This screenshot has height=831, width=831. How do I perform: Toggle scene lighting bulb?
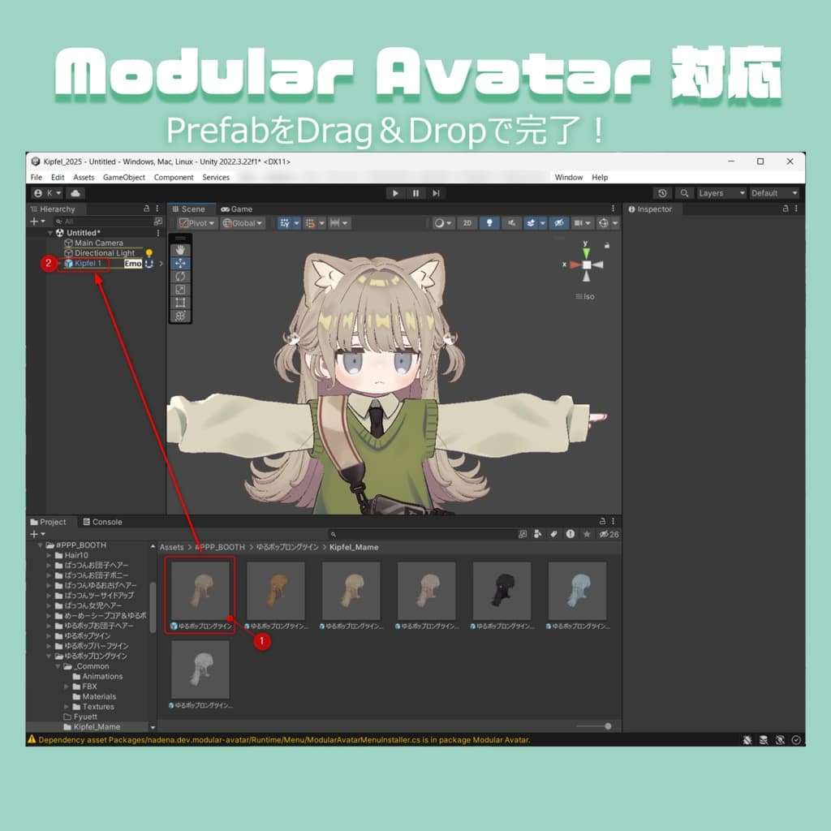(489, 223)
